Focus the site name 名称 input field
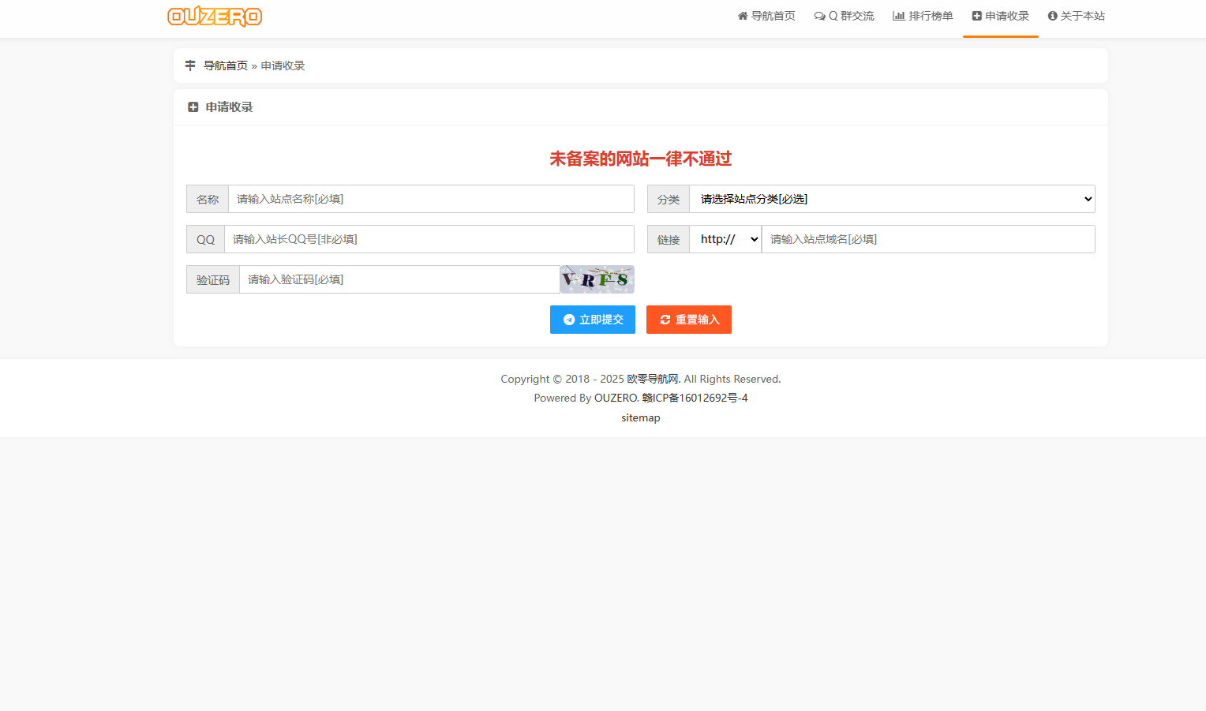 click(x=431, y=199)
